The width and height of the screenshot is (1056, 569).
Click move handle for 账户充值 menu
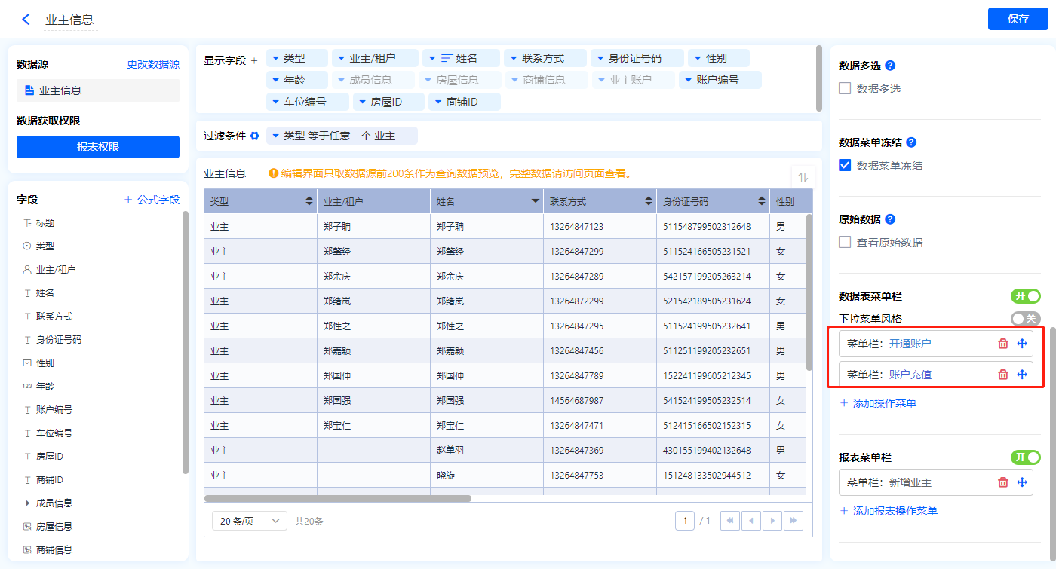click(1022, 375)
